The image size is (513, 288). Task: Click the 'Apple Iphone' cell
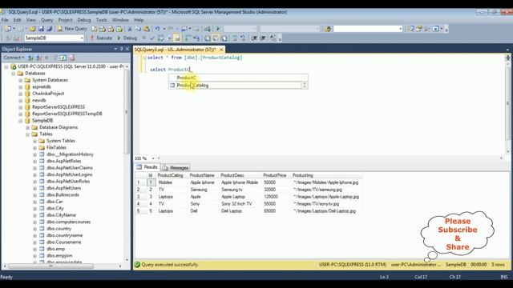pyautogui.click(x=202, y=182)
